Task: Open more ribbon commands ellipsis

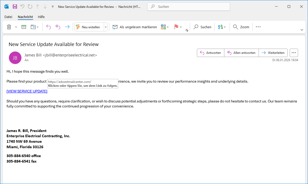Action: (258, 27)
